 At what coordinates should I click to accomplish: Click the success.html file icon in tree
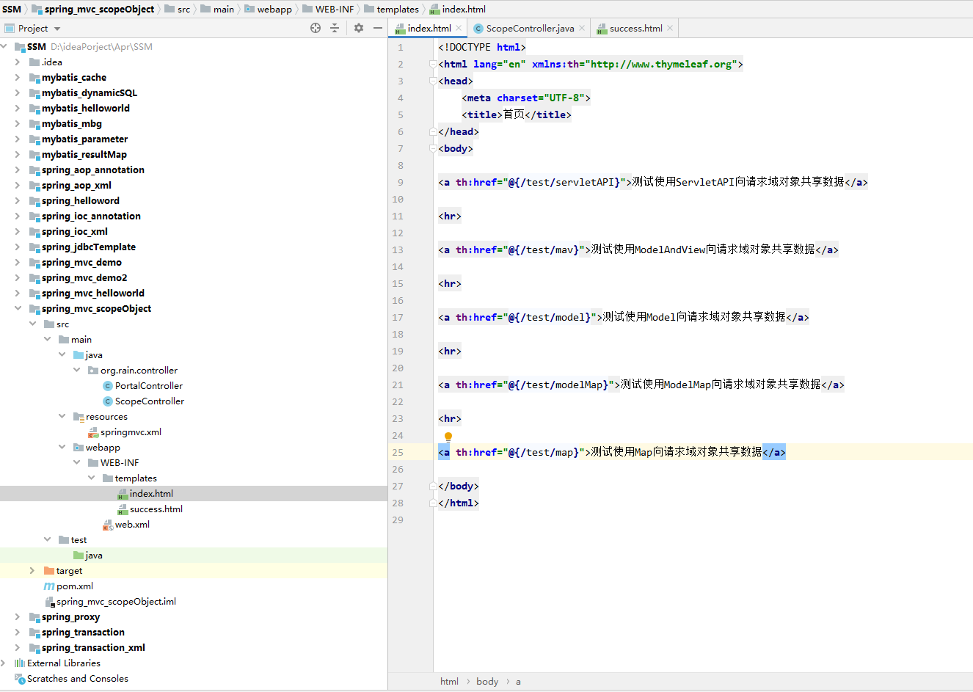(x=123, y=509)
